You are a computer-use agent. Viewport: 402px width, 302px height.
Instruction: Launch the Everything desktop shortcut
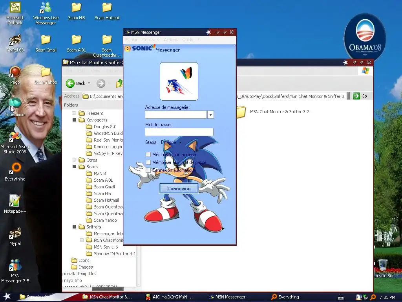pyautogui.click(x=15, y=172)
